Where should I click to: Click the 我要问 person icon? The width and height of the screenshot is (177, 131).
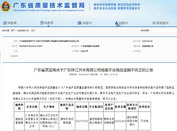pos(116,23)
